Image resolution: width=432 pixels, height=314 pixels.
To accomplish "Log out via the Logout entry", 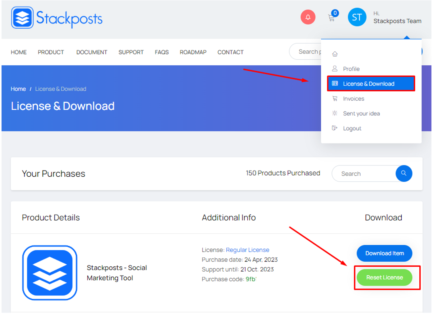I will coord(352,128).
